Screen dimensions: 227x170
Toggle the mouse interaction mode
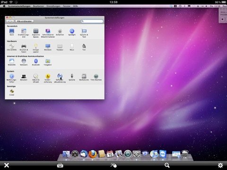click(113, 165)
